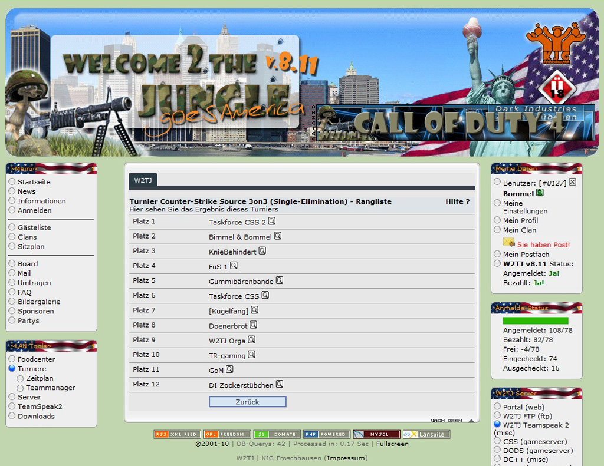
Task: Open details icon for Doenerbrot
Action: click(254, 325)
